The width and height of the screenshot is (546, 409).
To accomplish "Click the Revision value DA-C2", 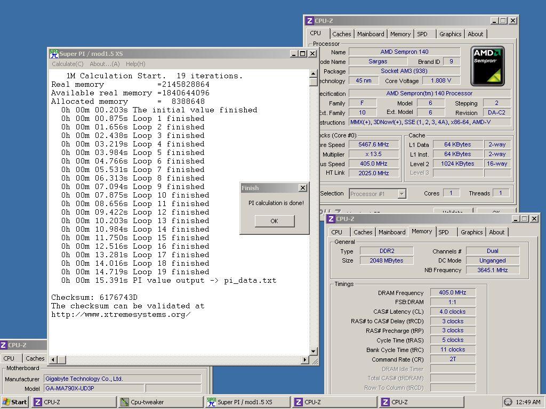I will 496,113.
